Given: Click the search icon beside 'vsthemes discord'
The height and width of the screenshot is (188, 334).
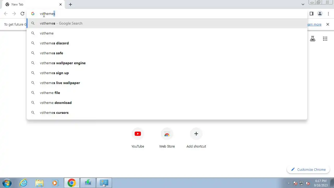Looking at the screenshot, I should [33, 43].
